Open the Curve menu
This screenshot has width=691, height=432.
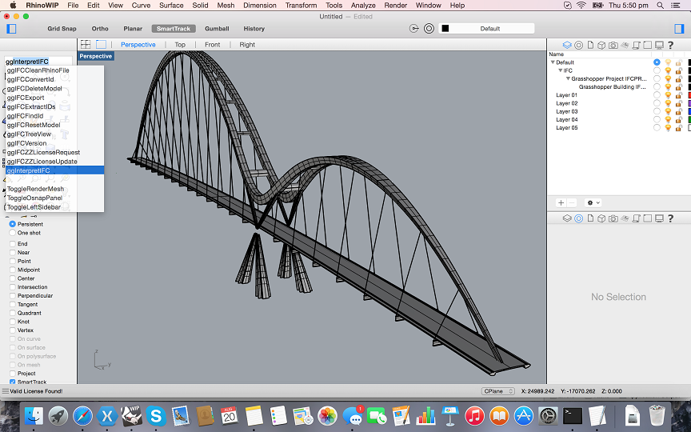point(141,6)
